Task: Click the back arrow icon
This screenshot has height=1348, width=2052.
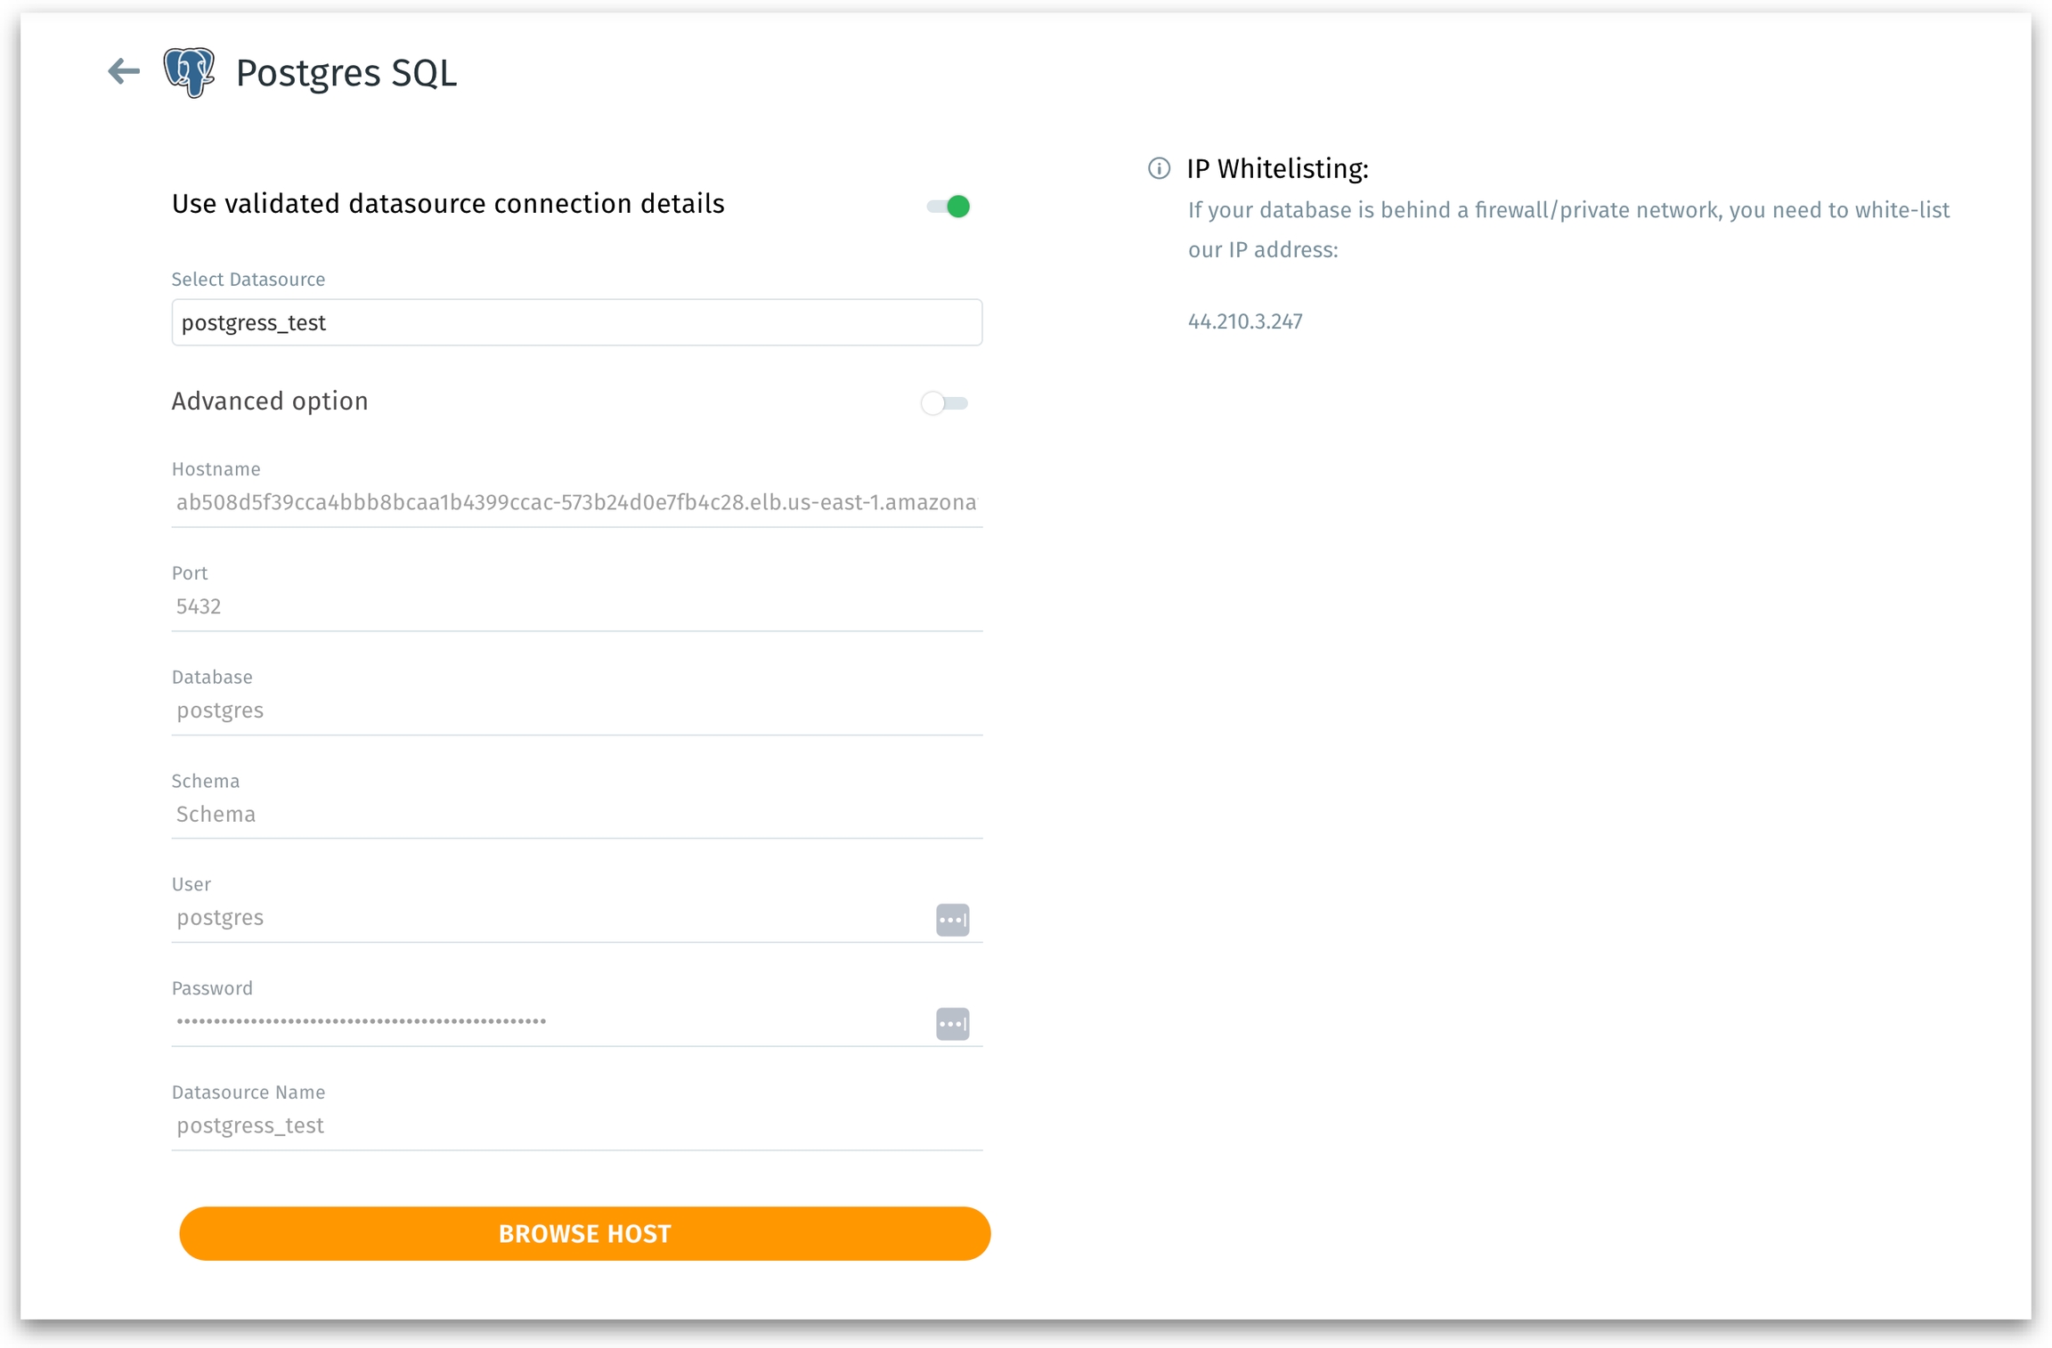Action: (124, 71)
